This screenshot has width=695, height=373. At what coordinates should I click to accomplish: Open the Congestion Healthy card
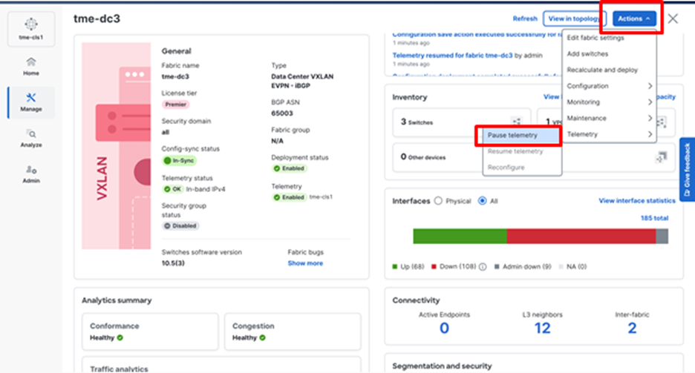coord(293,331)
